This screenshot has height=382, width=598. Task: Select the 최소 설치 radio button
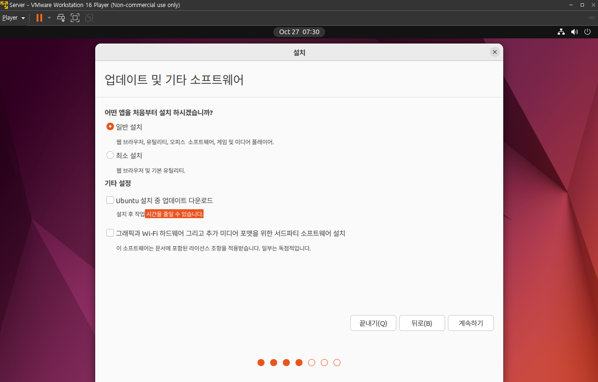(x=110, y=155)
